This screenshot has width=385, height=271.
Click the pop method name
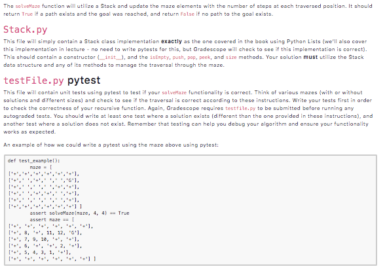(x=191, y=57)
